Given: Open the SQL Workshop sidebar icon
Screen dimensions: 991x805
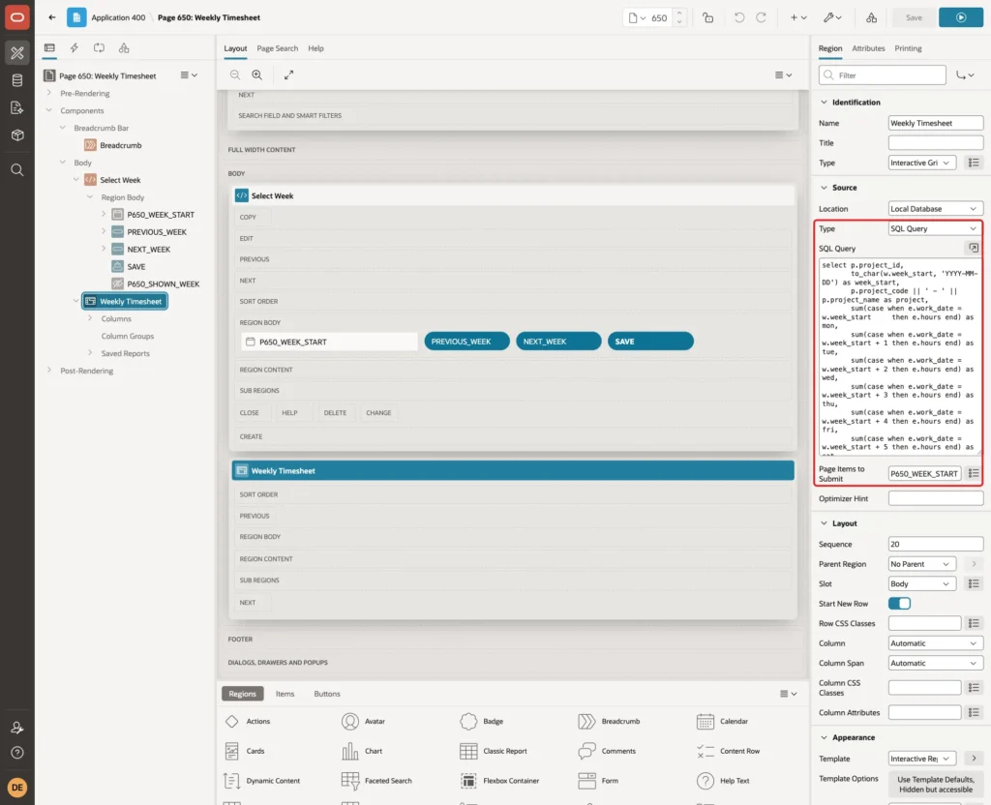Looking at the screenshot, I should [x=17, y=80].
